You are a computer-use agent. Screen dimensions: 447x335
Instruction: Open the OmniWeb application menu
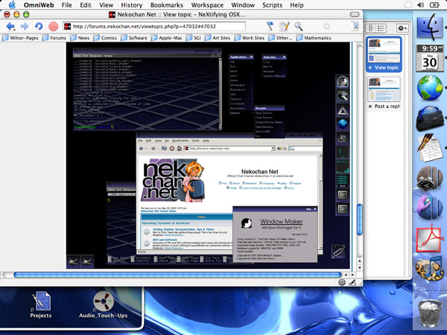(x=39, y=5)
